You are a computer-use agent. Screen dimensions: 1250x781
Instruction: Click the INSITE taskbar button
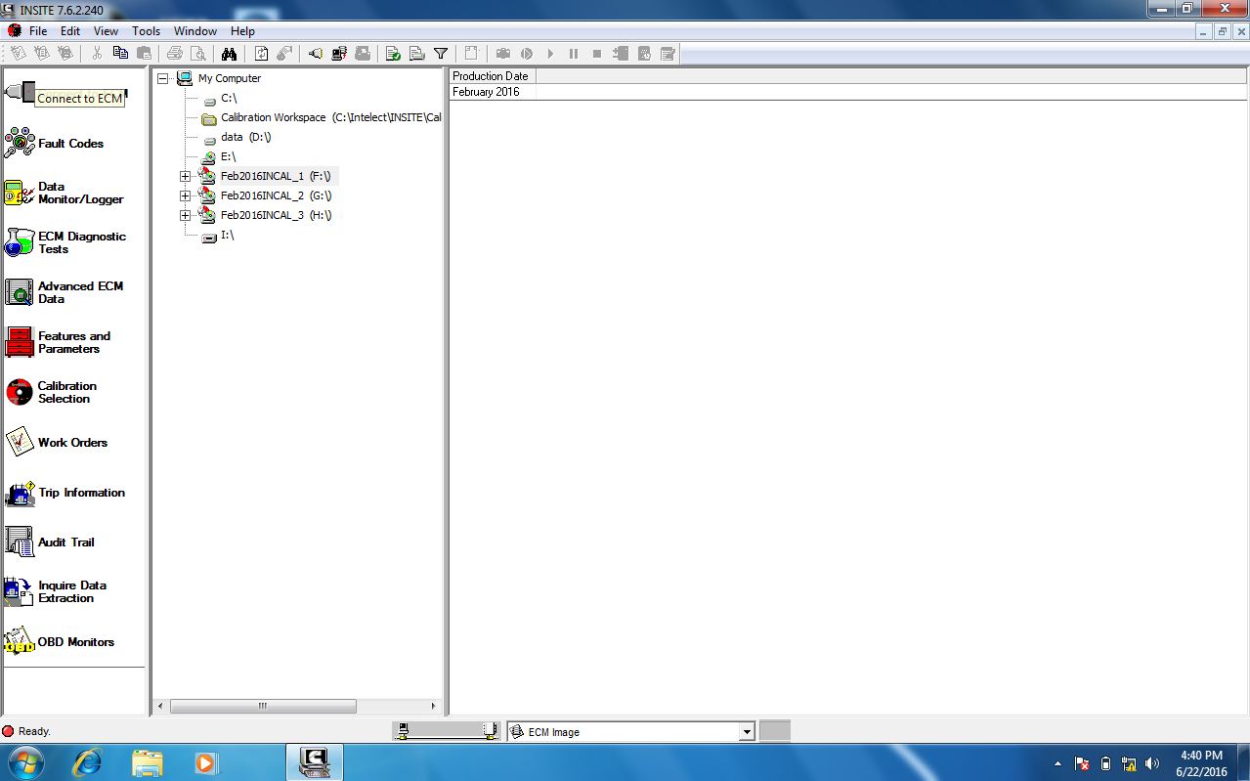(315, 762)
